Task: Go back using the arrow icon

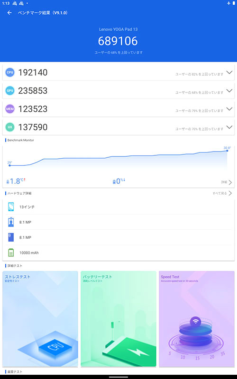Action: [9, 13]
